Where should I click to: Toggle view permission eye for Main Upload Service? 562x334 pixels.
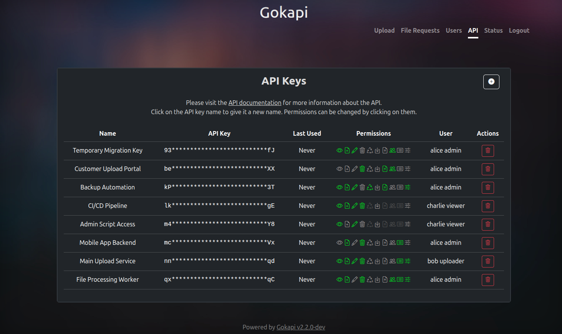(x=339, y=261)
